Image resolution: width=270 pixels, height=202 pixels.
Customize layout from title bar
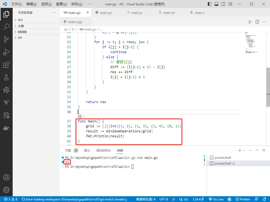coord(230,4)
